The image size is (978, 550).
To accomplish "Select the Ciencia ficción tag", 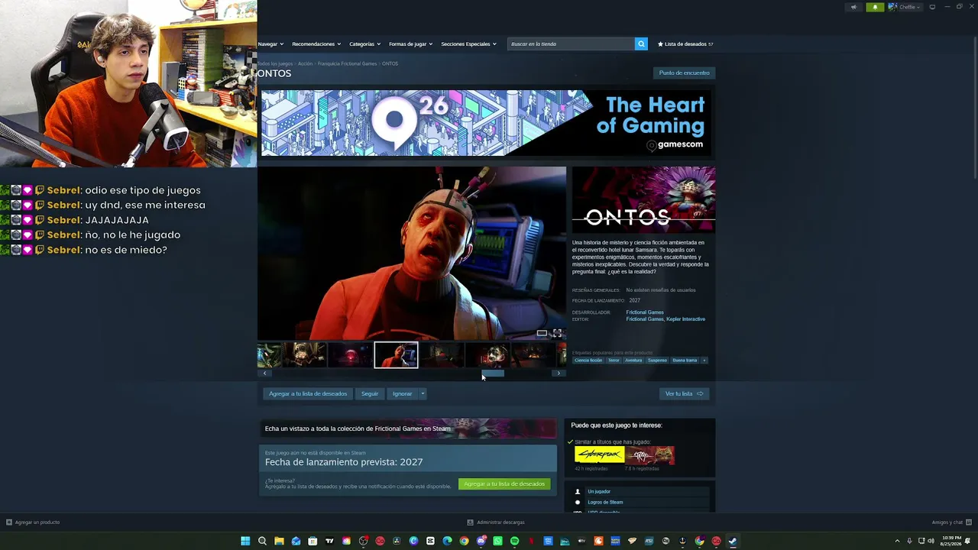I will 588,360.
